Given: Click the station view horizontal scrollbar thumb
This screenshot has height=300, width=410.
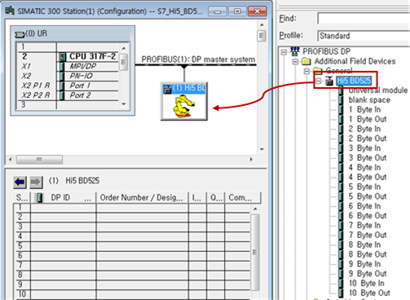Looking at the screenshot, I should [x=39, y=160].
